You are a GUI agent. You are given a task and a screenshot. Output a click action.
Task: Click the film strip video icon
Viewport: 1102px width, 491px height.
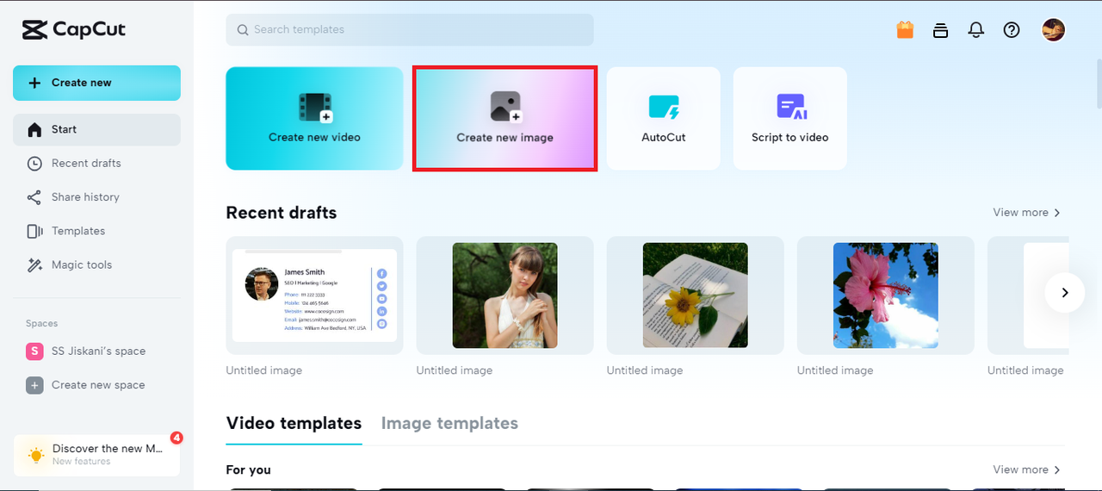click(x=315, y=108)
